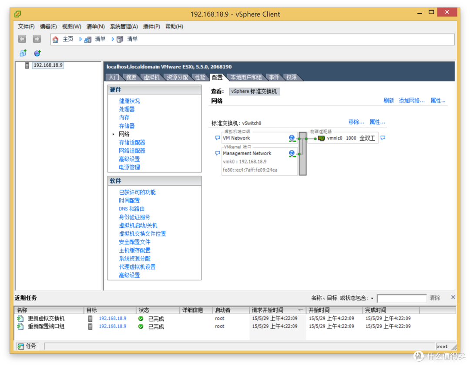Switch to the 资源分配 tab

click(178, 78)
